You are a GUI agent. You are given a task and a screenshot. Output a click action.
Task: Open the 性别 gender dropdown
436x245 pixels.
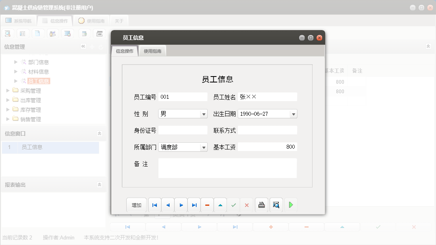pyautogui.click(x=204, y=113)
